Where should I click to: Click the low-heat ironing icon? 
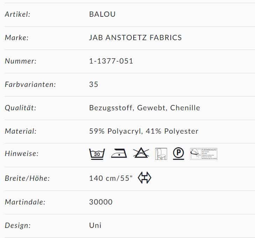coord(119,153)
